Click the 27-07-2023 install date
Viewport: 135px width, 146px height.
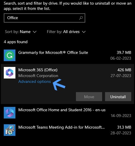[121, 76]
